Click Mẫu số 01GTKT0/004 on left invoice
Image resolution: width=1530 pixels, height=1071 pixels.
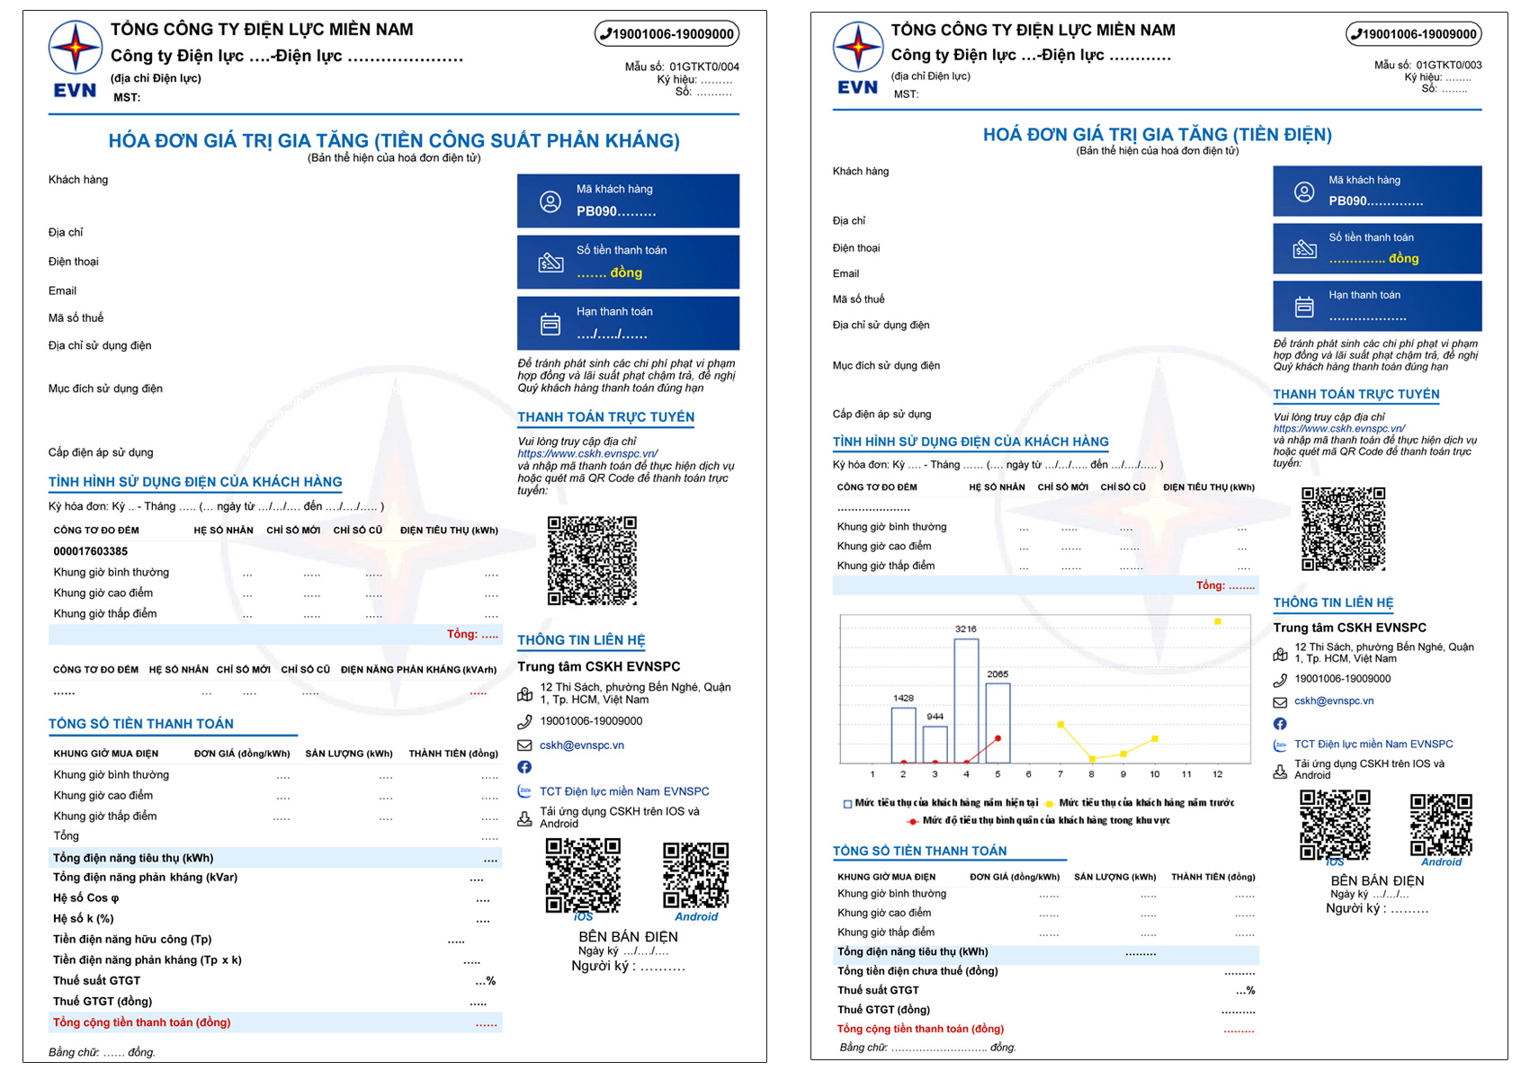point(682,67)
